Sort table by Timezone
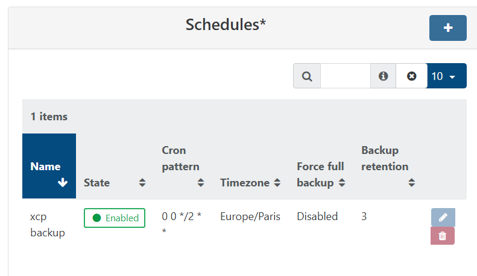Screen dimensions: 477x276 coord(277,183)
